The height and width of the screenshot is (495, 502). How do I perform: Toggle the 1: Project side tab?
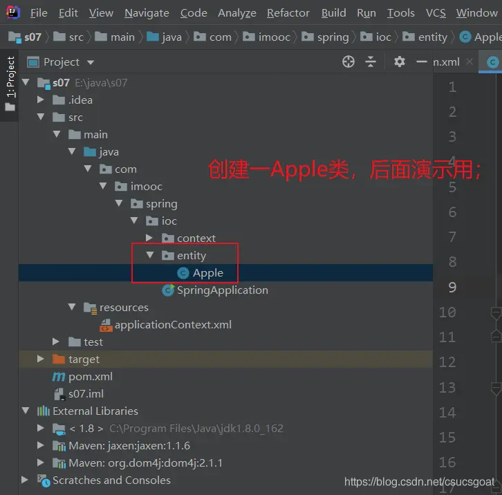(10, 84)
